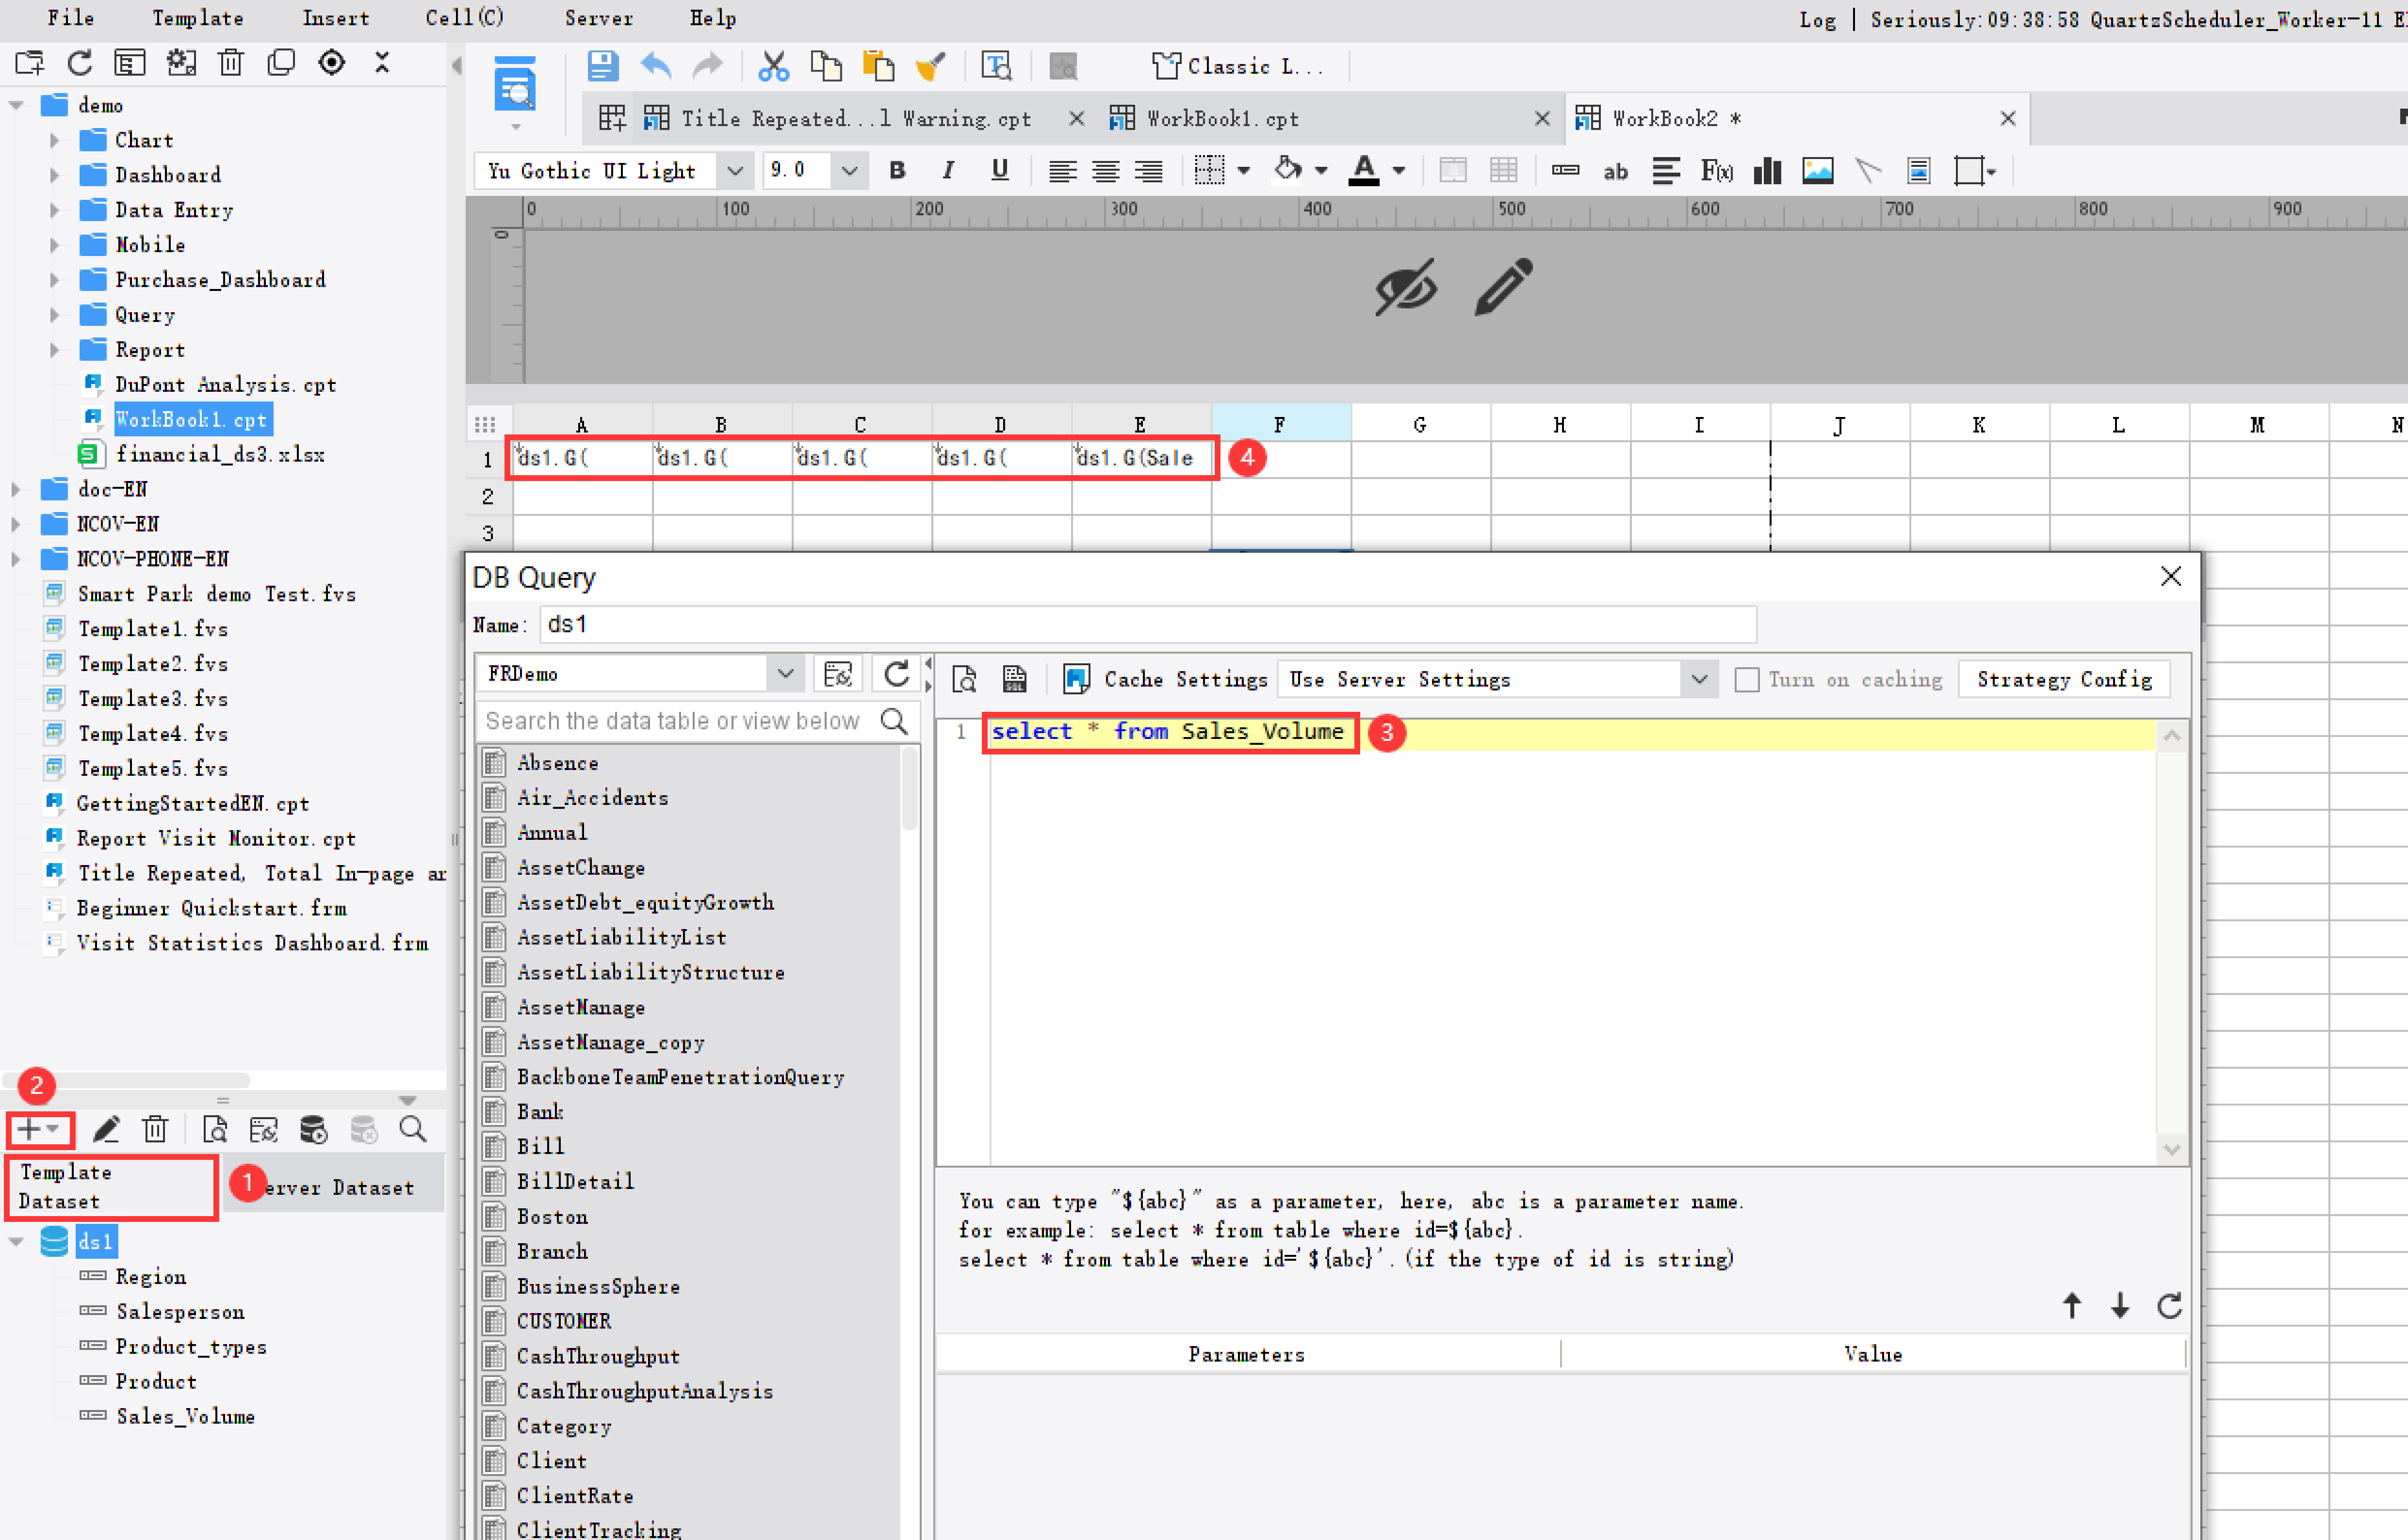
Task: Switch to WorkBook1.cpt tab
Action: pyautogui.click(x=1221, y=119)
